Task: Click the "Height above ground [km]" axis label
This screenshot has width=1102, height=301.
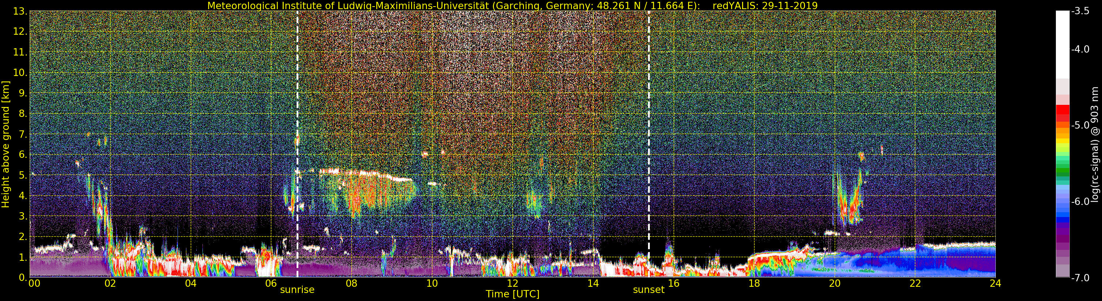Action: (5, 144)
